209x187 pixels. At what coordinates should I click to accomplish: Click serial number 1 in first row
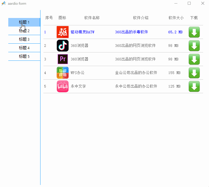coord(45,32)
